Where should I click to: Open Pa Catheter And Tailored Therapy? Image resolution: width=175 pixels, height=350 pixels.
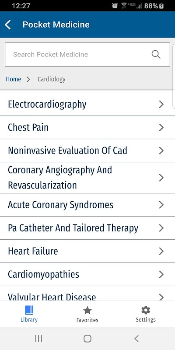[x=87, y=228]
